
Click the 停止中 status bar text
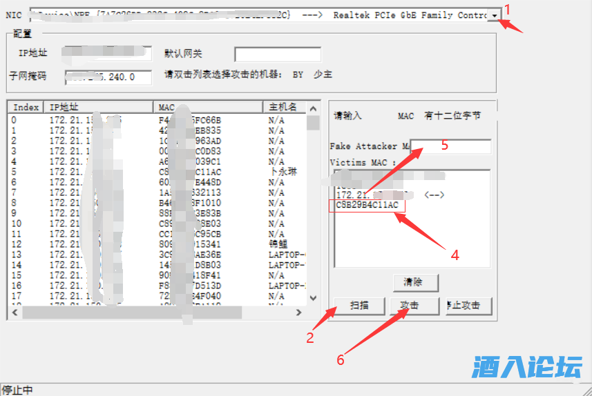pyautogui.click(x=17, y=390)
